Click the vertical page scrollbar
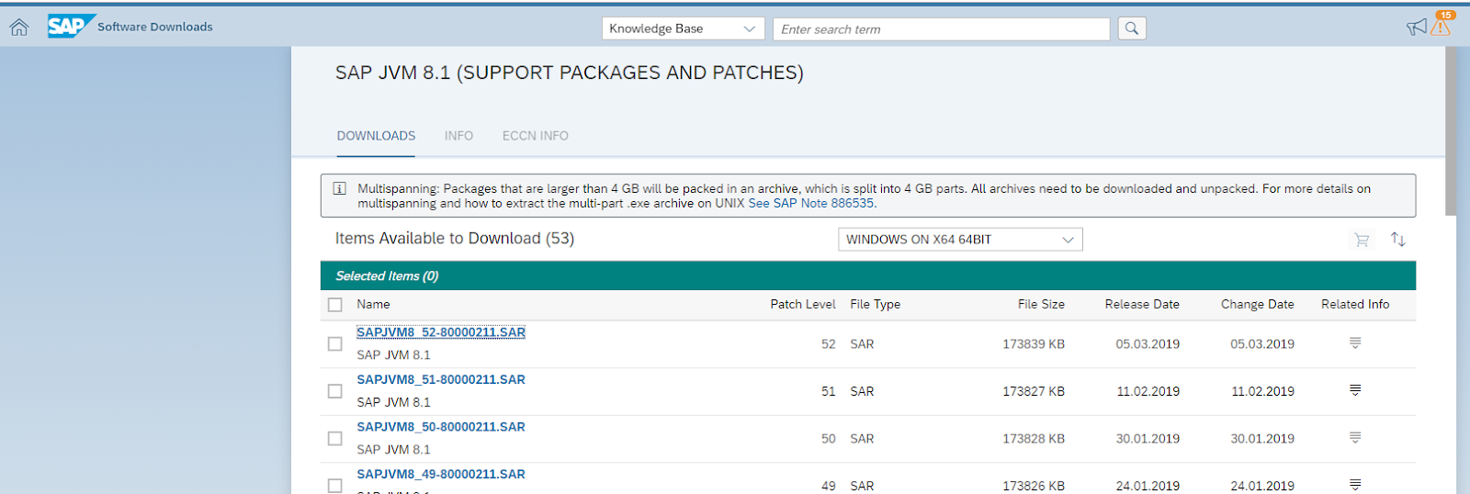This screenshot has height=494, width=1470. [1451, 131]
